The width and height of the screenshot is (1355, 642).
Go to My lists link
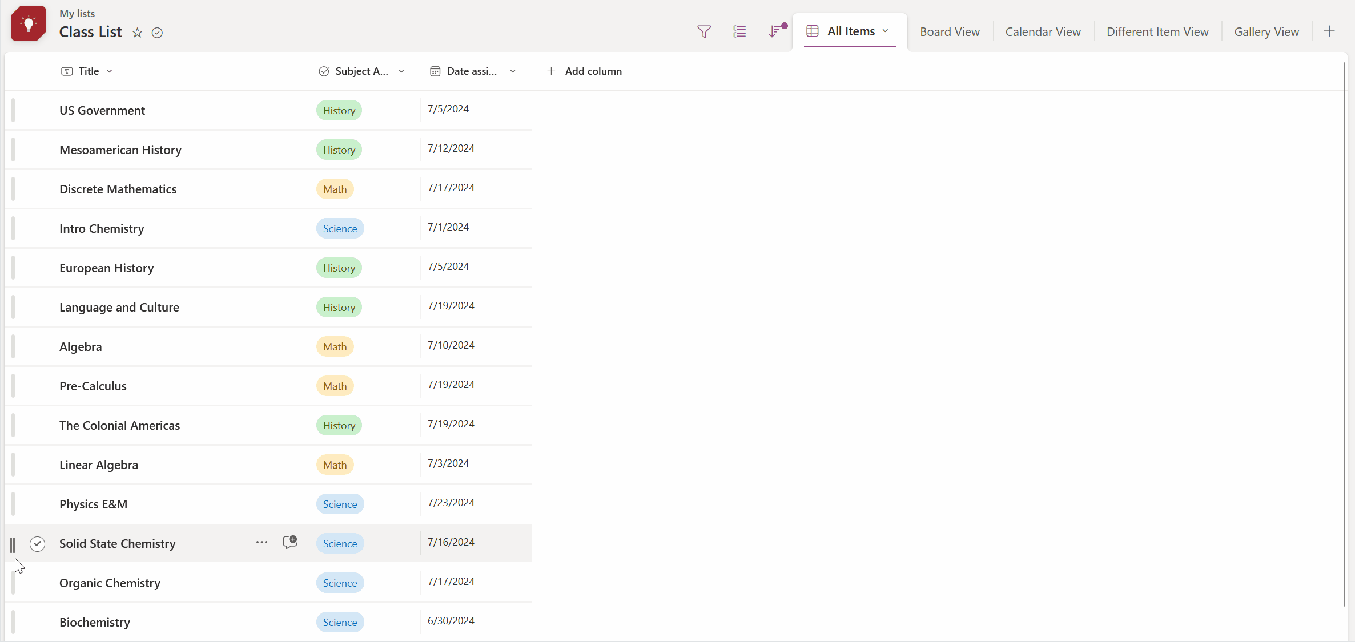click(77, 13)
